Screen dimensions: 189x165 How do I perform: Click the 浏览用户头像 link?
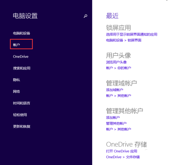point(116,62)
